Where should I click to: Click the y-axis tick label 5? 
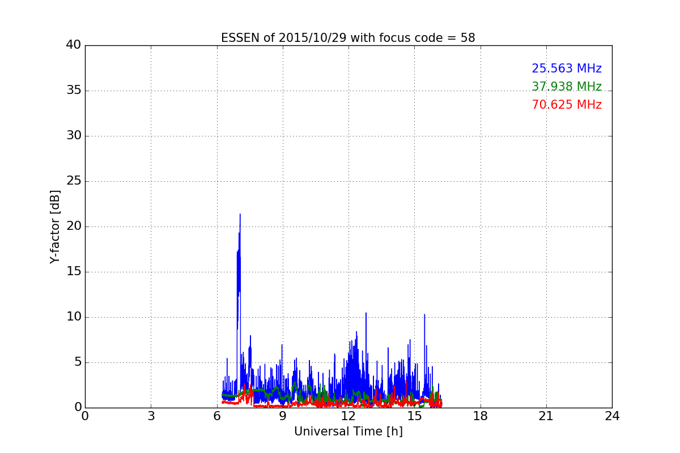pos(77,362)
